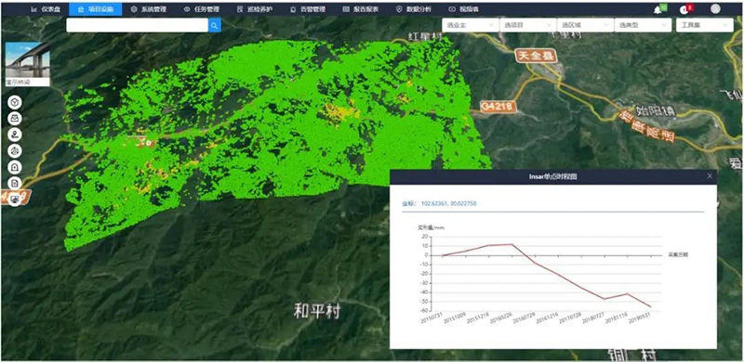Switch to the 仪表盘 dashboard menu

click(46, 9)
